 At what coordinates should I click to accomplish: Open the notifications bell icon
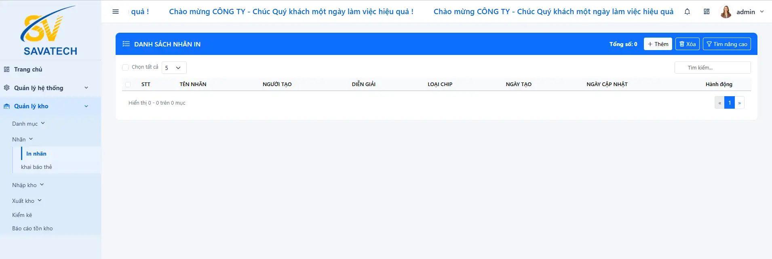click(687, 12)
